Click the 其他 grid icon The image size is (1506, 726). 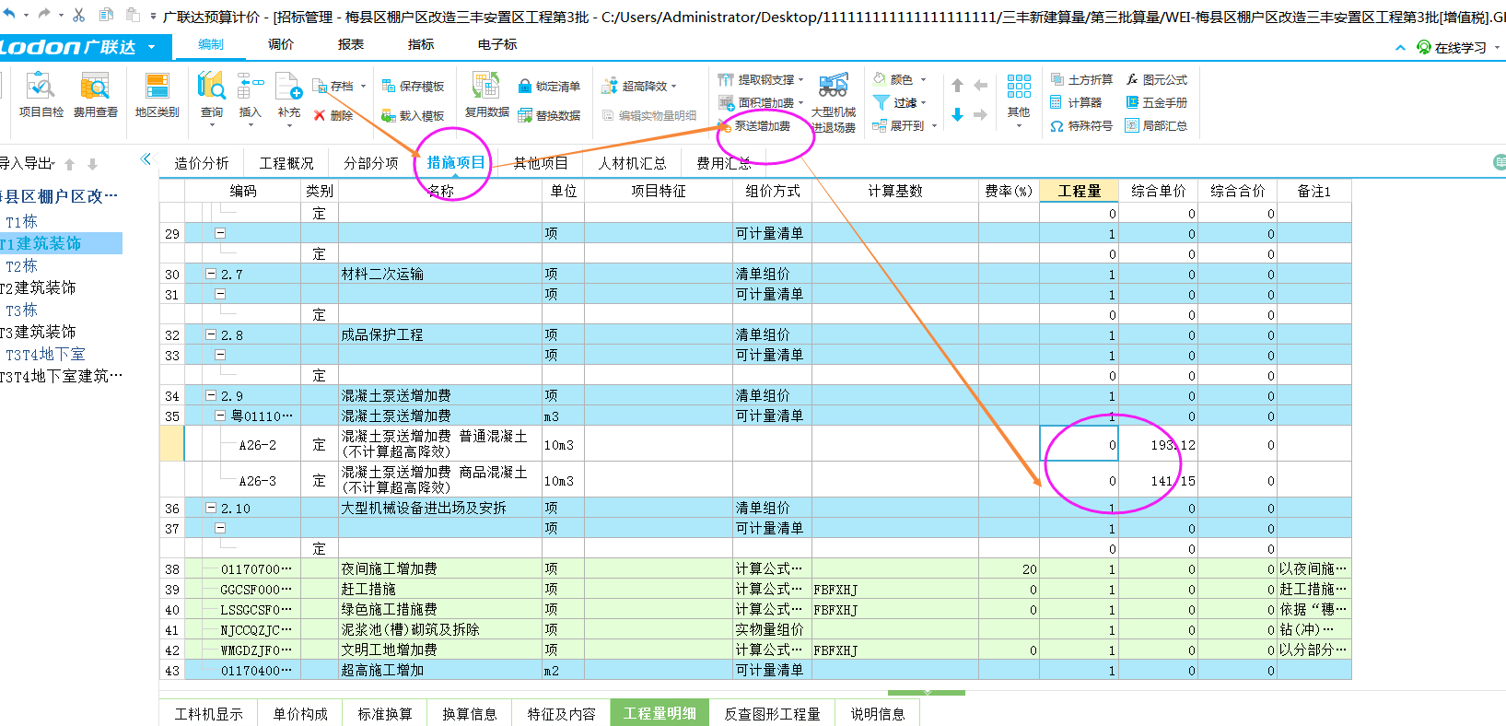[1019, 87]
